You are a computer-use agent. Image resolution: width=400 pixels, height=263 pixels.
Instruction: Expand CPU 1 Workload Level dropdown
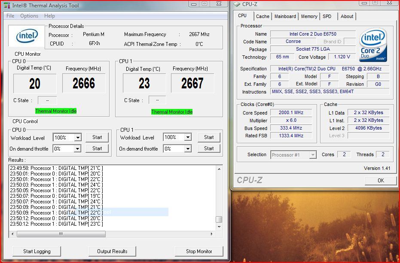click(188, 137)
